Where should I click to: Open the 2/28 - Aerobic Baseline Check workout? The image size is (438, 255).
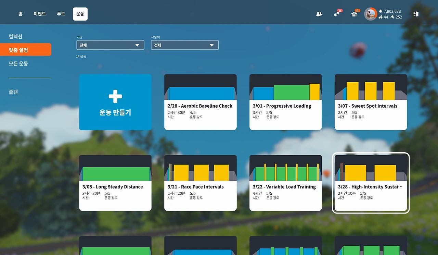201,102
